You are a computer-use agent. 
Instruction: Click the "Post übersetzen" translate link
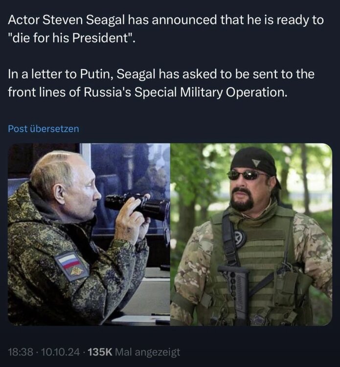44,129
